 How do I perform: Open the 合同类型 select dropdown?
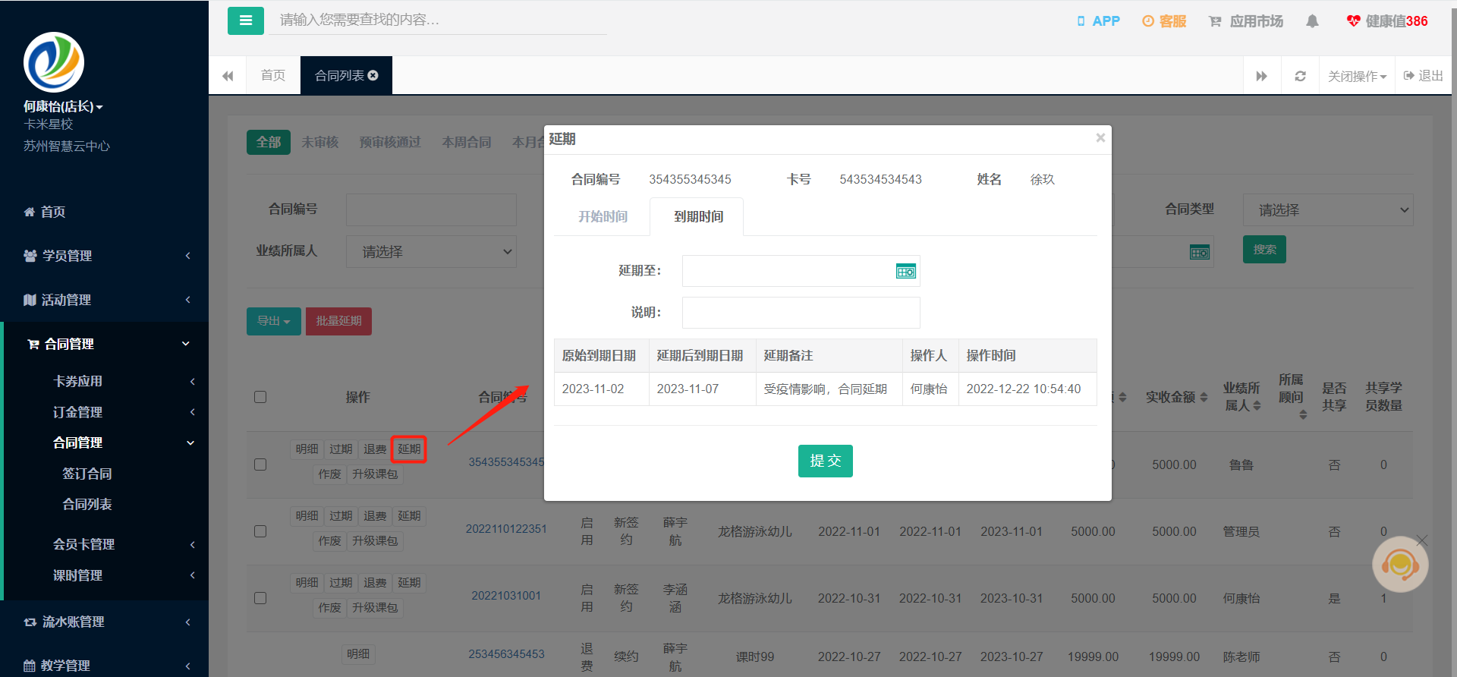click(1328, 209)
